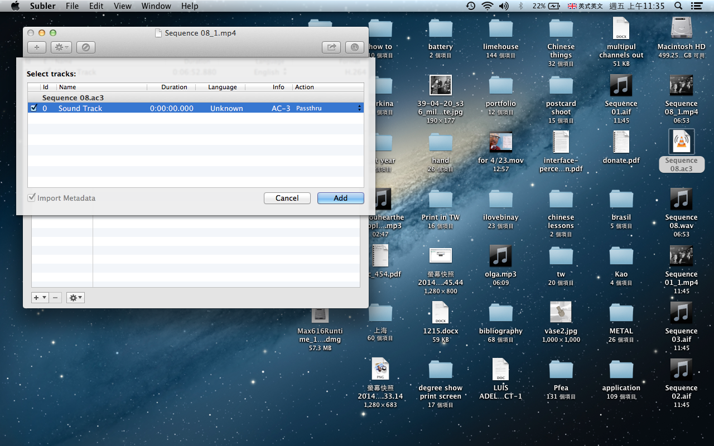Open the Passthru action dropdown

tap(329, 108)
